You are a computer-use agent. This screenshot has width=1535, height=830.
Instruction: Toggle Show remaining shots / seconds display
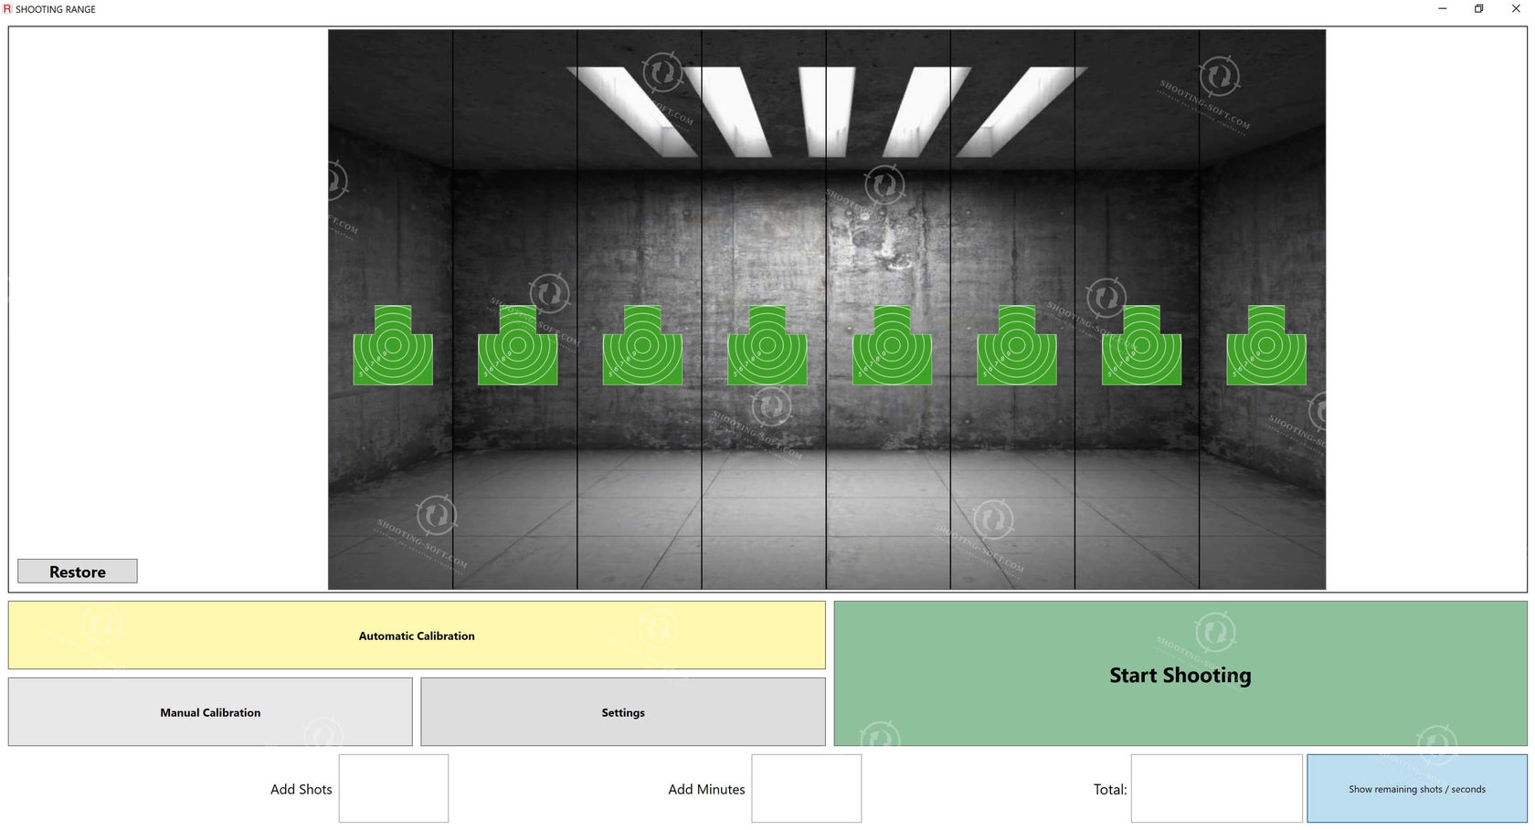point(1417,788)
